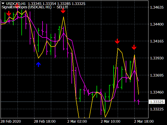Viewport: 167px width, 125px height.
Task: Click the SignalEnvelopes SELL!!! indicator label
Action: 35,7
